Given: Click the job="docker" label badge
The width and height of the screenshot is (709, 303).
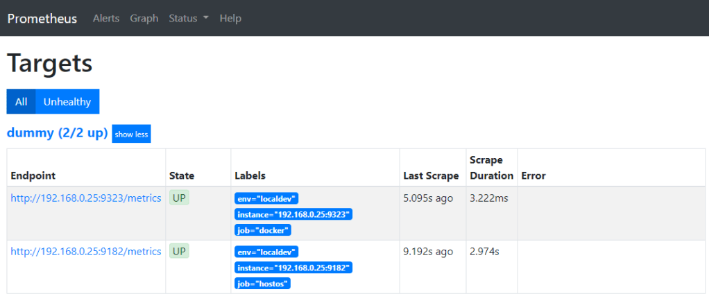Looking at the screenshot, I should (x=263, y=230).
